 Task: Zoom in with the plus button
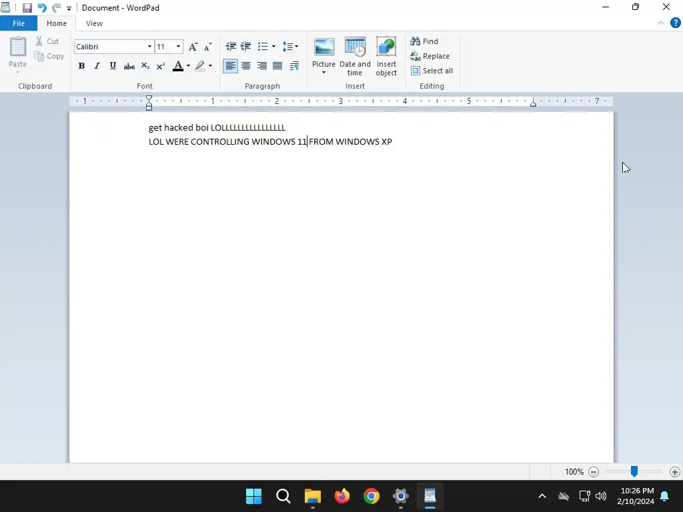675,472
